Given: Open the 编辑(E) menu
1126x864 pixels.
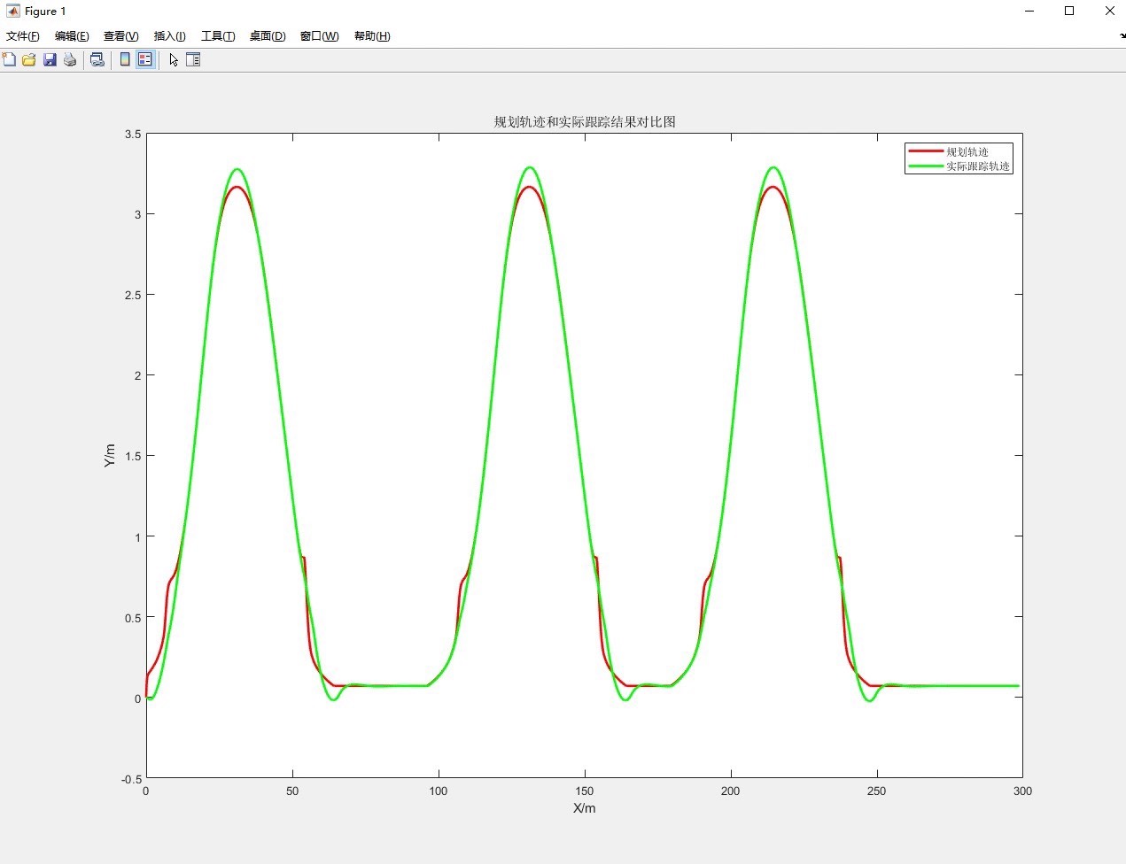Looking at the screenshot, I should 72,36.
